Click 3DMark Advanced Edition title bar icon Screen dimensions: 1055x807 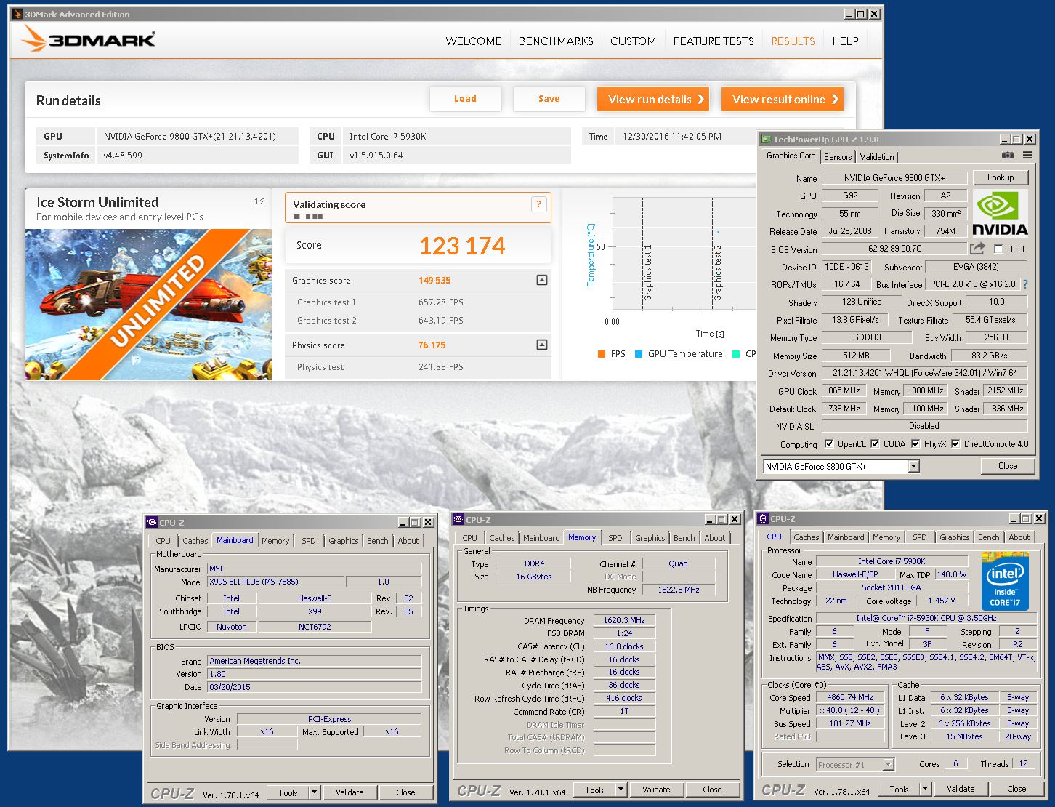tap(17, 14)
